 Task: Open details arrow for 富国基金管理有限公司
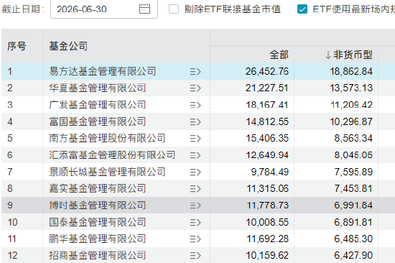(195, 121)
